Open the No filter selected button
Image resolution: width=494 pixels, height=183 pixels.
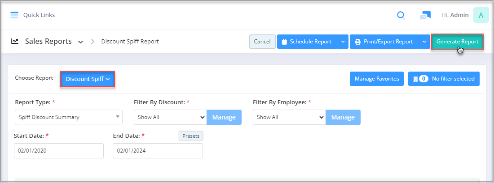[444, 79]
